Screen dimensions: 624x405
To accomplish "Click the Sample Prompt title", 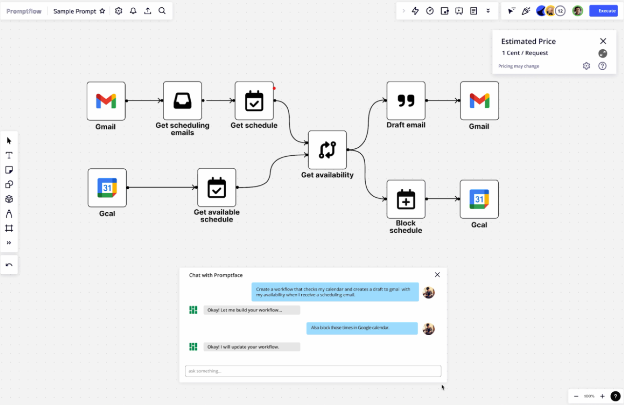I will tap(75, 11).
